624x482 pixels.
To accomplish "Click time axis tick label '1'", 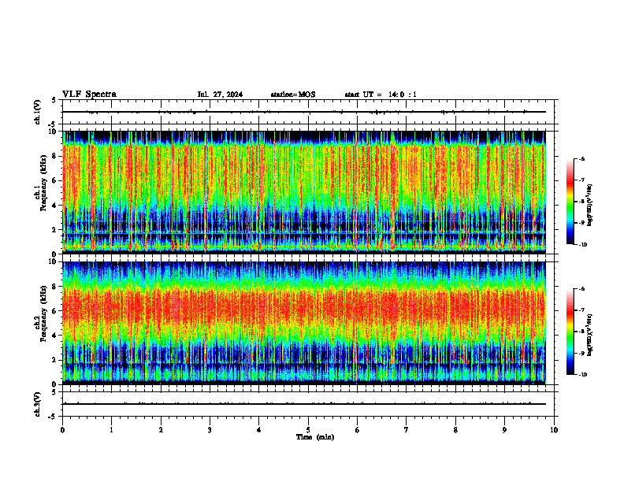I will click(111, 430).
